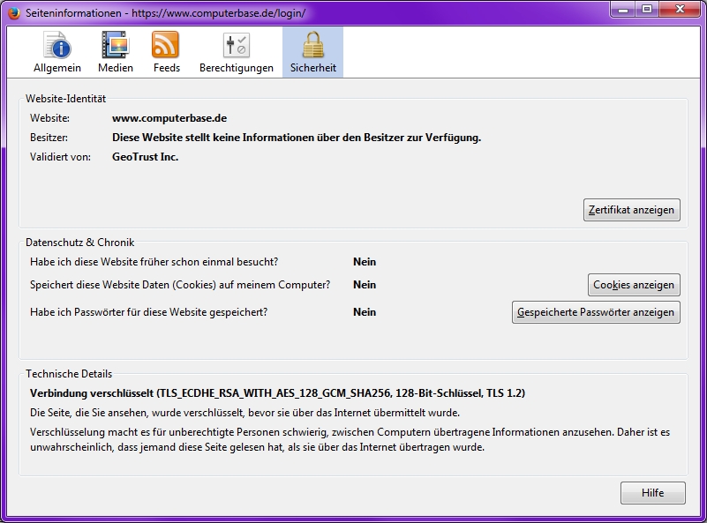Click the Firefox icon in title bar
This screenshot has width=707, height=523.
click(14, 13)
